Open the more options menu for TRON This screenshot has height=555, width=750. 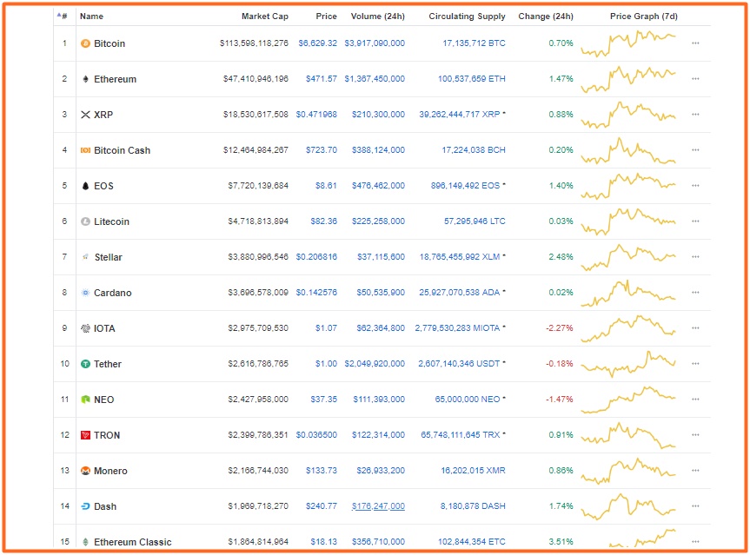(695, 434)
